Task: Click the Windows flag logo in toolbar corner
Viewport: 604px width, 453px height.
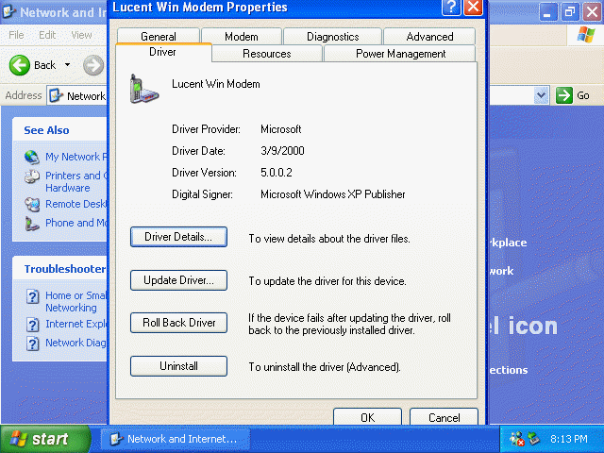Action: [585, 35]
